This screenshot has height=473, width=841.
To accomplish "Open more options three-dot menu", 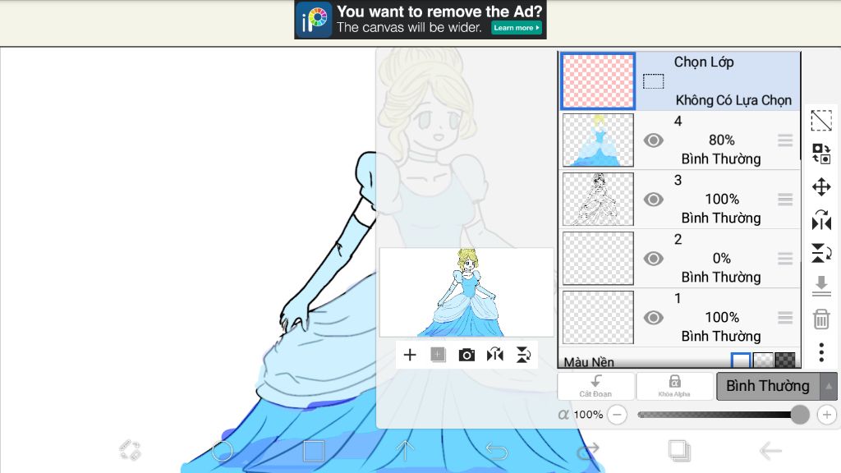I will click(x=821, y=352).
